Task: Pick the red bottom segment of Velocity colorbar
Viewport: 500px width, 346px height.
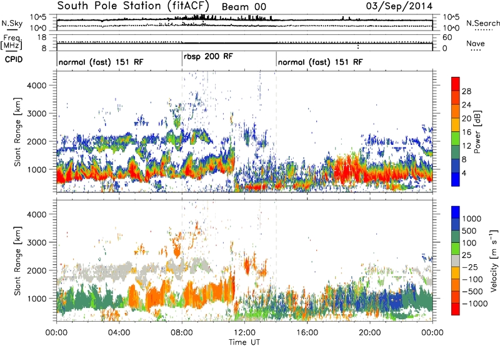Action: coord(456,309)
